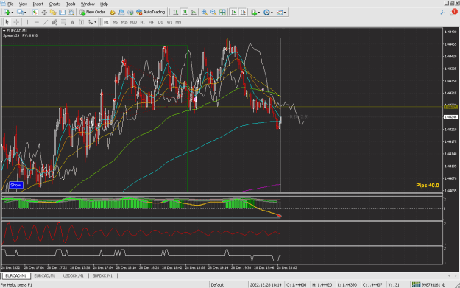This screenshot has height=288, width=460.
Task: Click the New Order button
Action: click(x=93, y=13)
